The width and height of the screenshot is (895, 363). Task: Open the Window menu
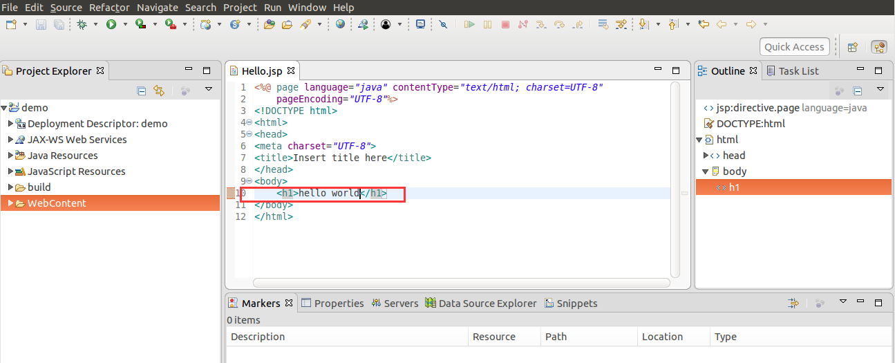[x=307, y=8]
